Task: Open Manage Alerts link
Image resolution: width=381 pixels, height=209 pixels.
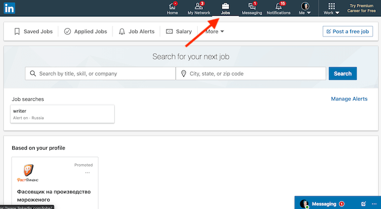Action: point(349,99)
